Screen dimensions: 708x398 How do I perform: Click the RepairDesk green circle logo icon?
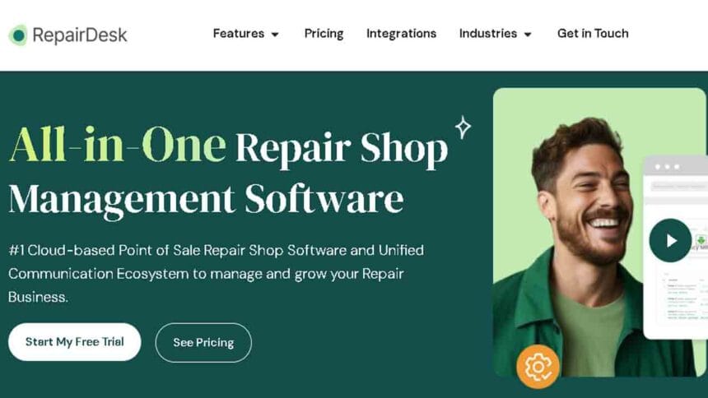[18, 35]
